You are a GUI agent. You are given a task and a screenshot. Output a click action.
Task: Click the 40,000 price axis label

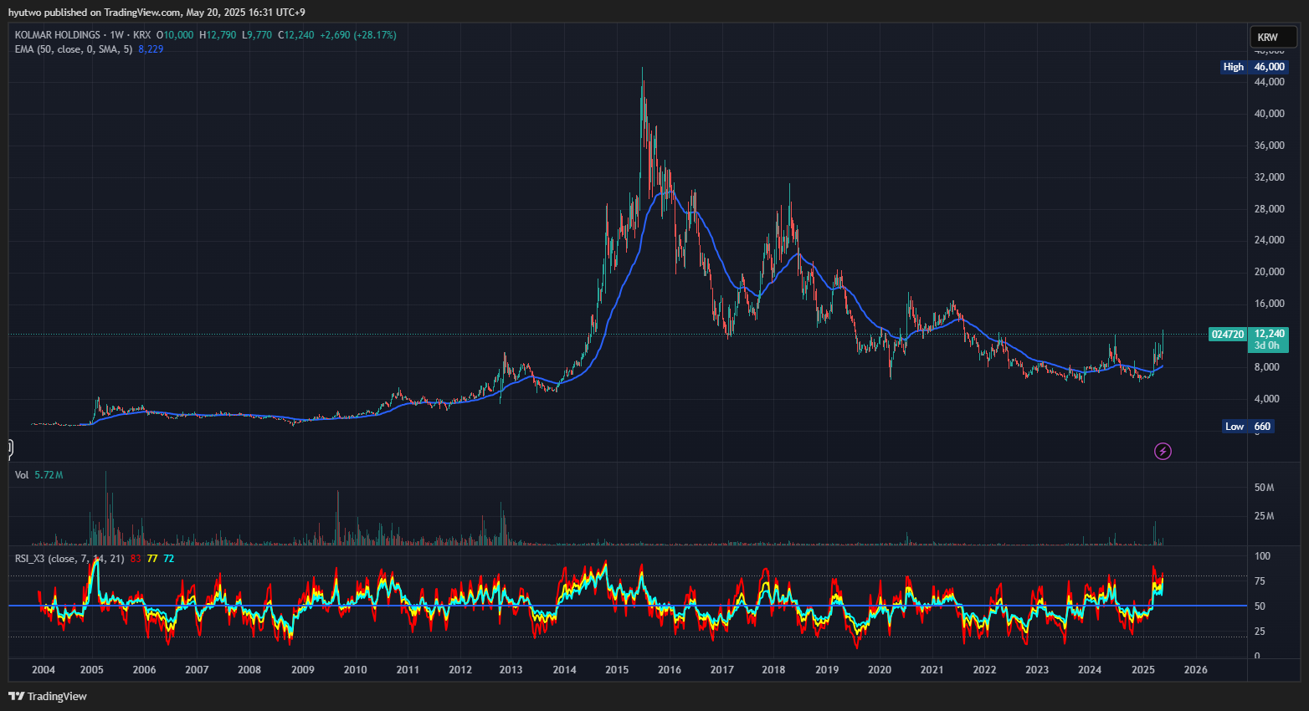pos(1270,114)
